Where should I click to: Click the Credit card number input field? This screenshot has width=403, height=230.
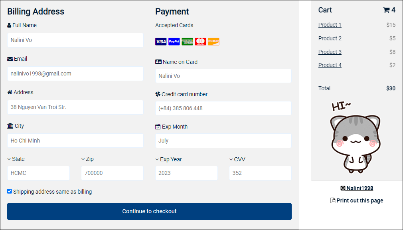click(223, 108)
